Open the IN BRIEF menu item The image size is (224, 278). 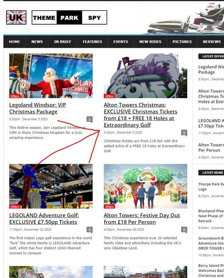[x=62, y=42]
